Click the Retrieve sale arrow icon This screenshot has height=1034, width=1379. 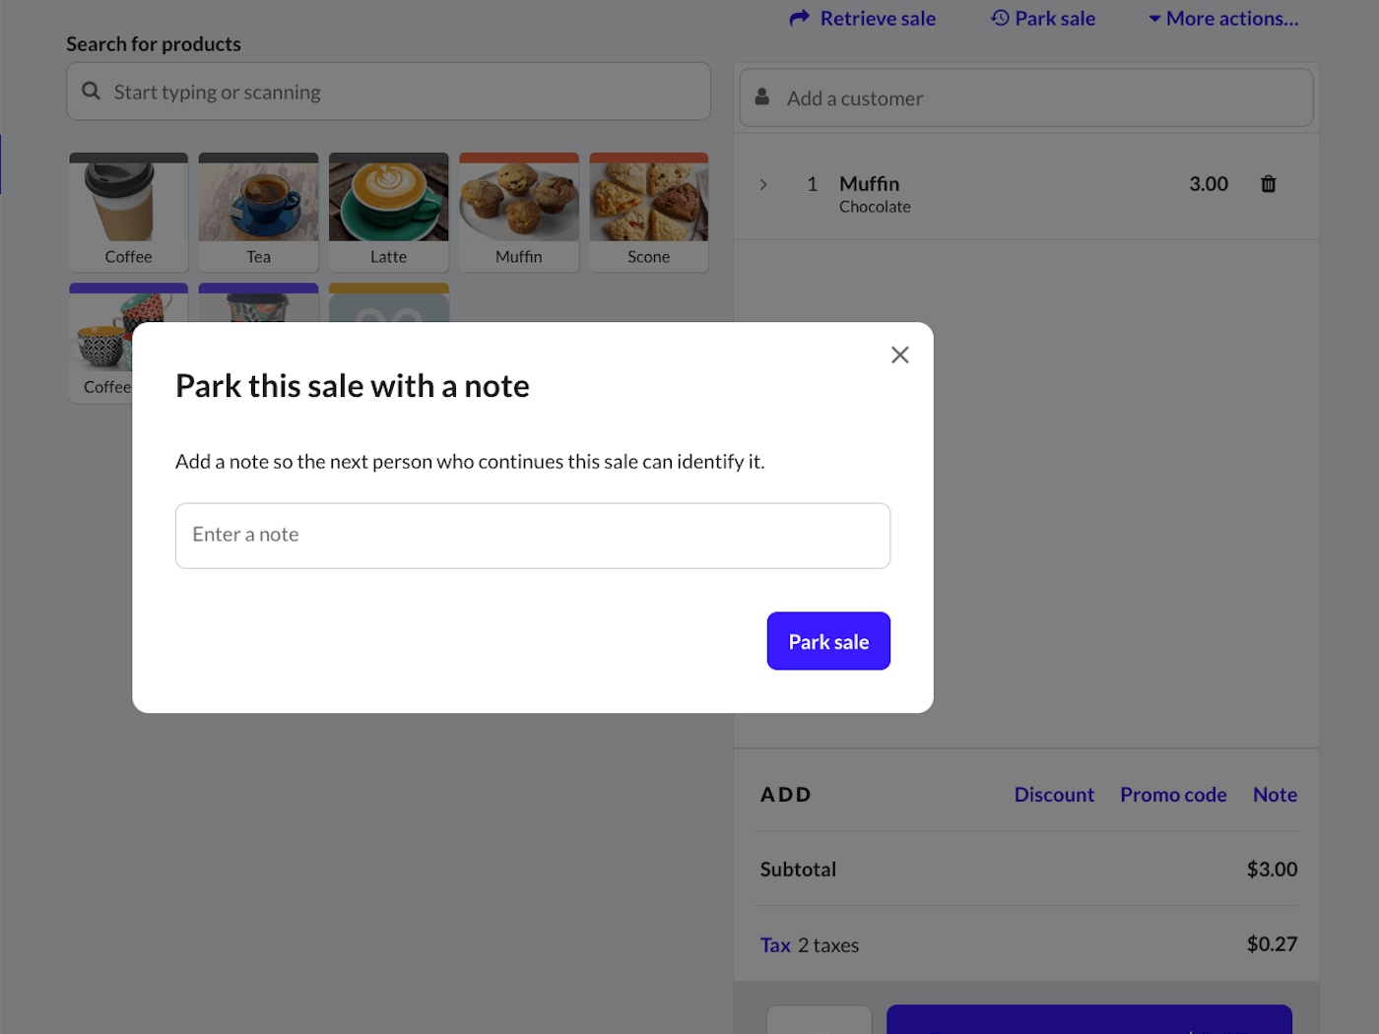pos(799,19)
